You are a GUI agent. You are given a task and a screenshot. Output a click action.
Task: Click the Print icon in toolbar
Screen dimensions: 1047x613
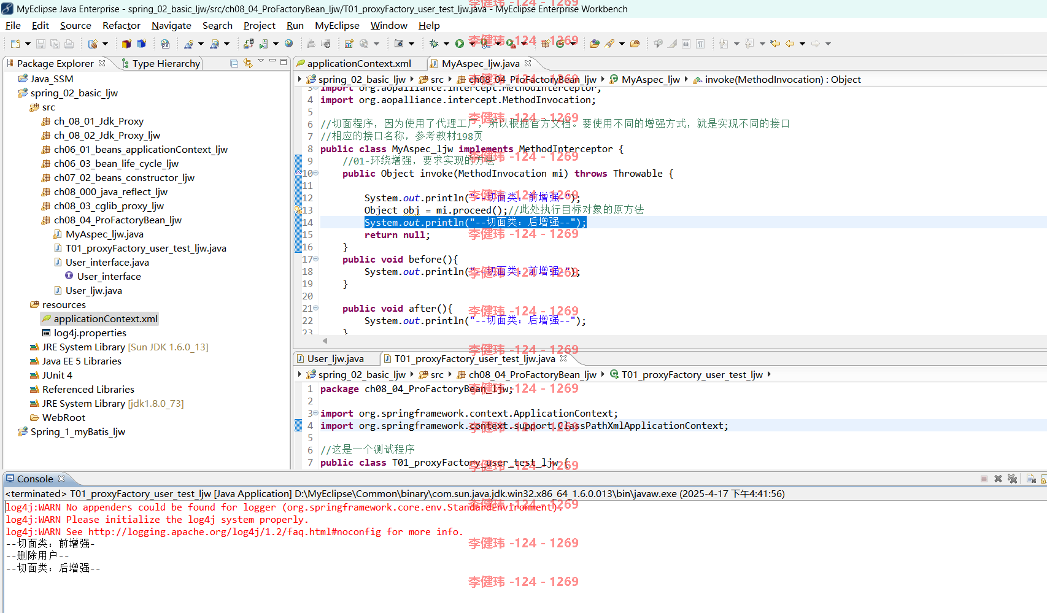click(69, 44)
